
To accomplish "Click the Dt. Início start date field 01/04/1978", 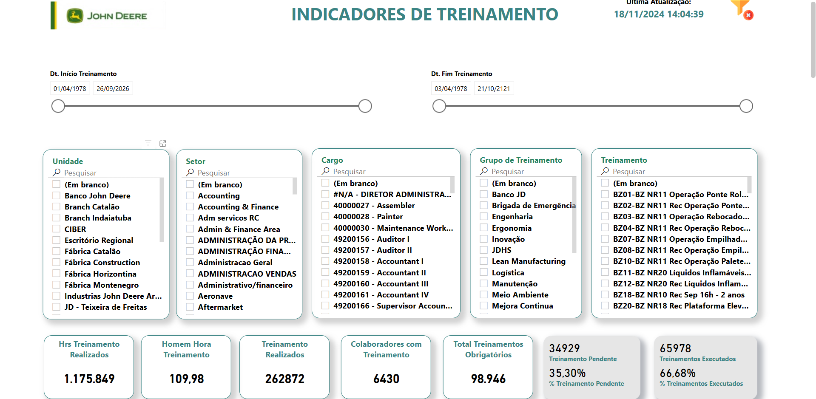I will [70, 88].
